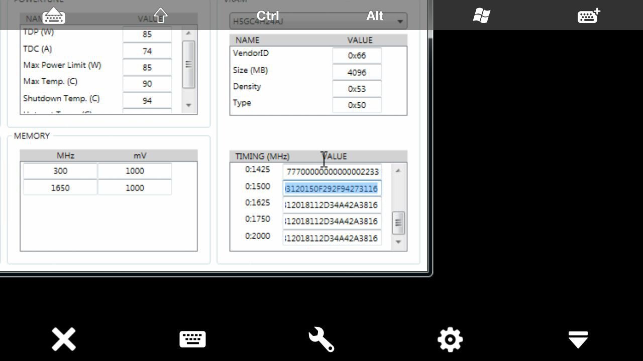643x361 pixels.
Task: Tap the Shift up-arrow key icon
Action: point(160,16)
